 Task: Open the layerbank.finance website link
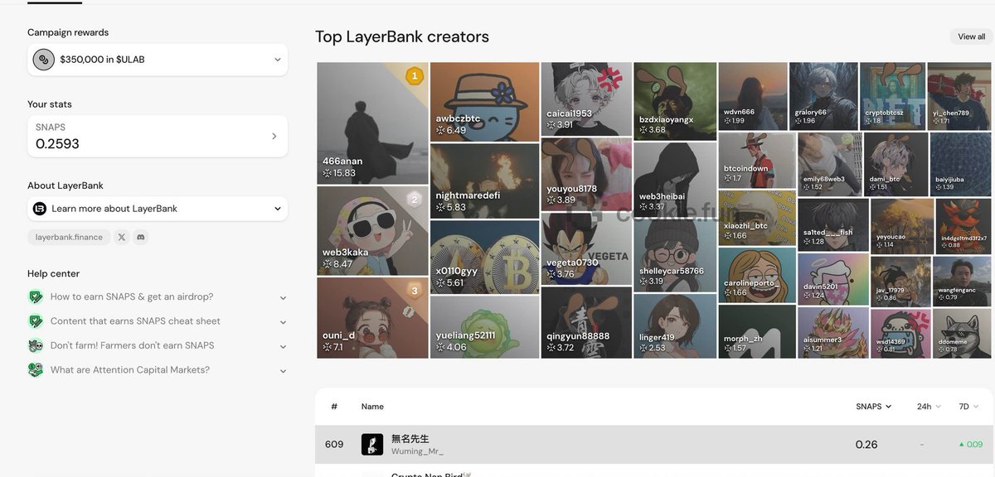click(69, 237)
